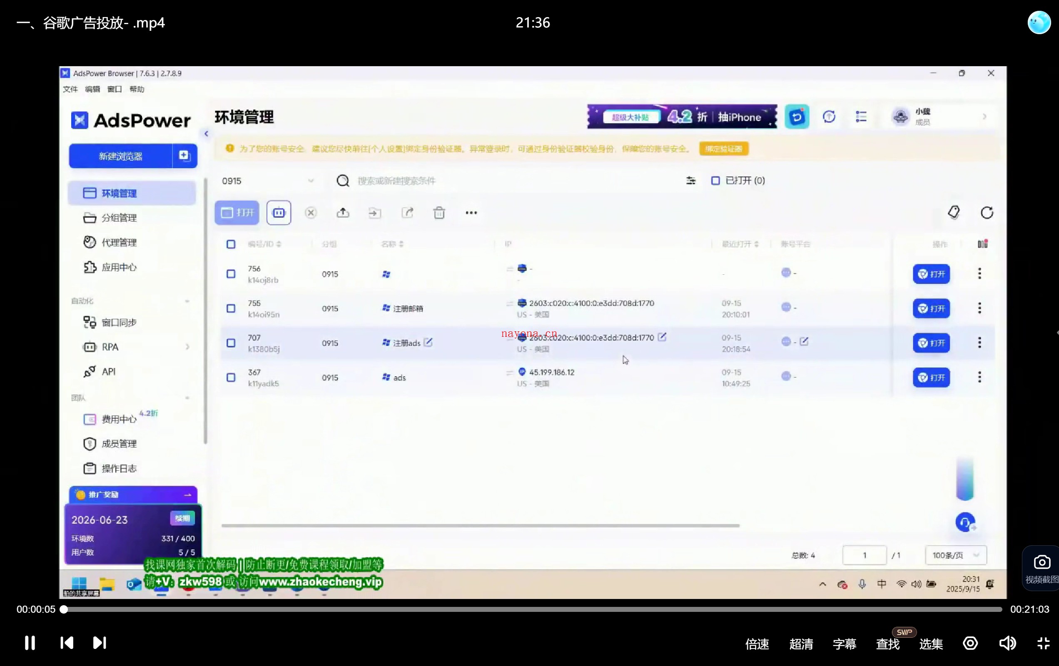This screenshot has height=666, width=1059.
Task: Open the 超清 quality option
Action: 801,644
